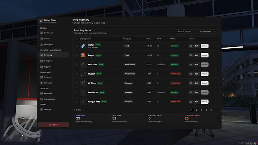The image size is (258, 145).
Task: Click the Out of Stock Items 26 card
Action: (x=200, y=118)
